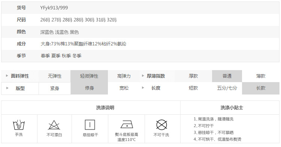Select the 厚款 thickness option

tap(193, 76)
